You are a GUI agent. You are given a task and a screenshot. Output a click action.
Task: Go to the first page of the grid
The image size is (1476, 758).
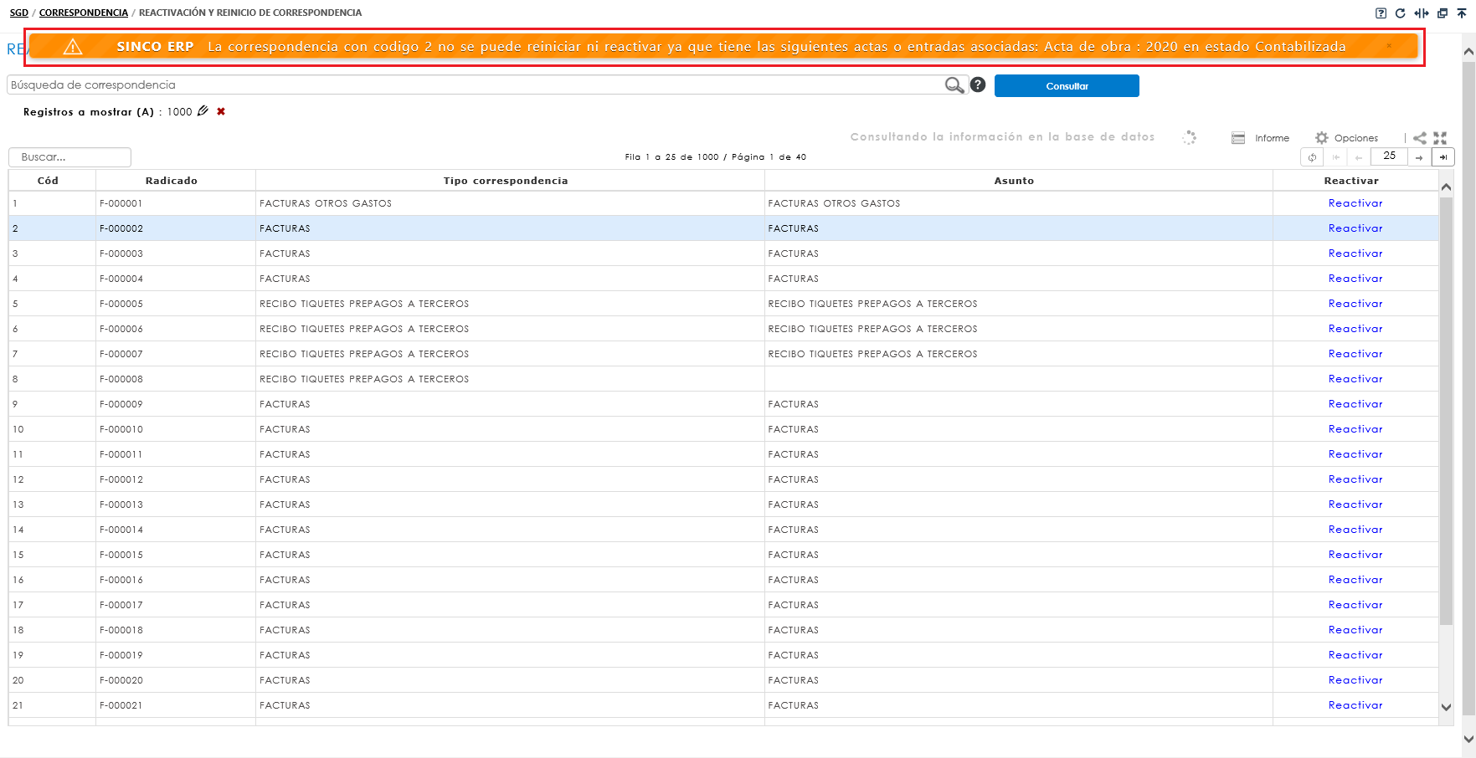click(1335, 157)
